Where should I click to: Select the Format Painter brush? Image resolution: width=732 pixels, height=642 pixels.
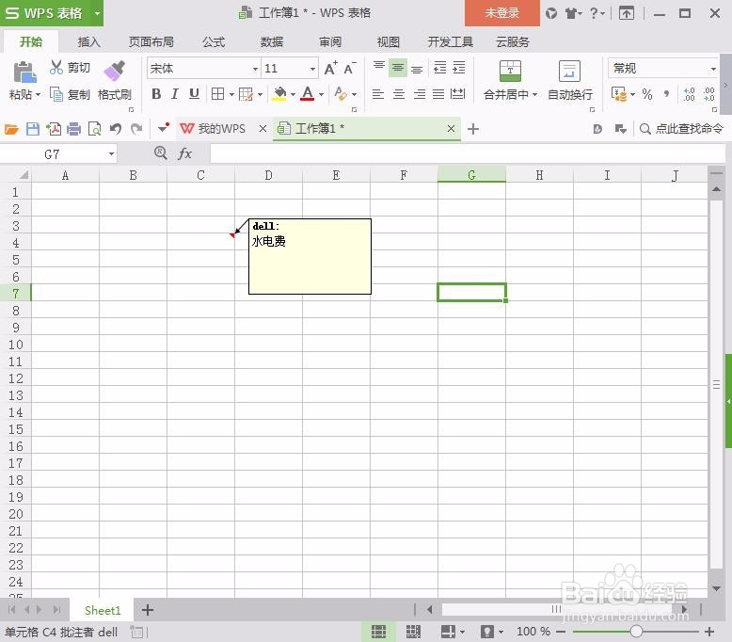(115, 71)
